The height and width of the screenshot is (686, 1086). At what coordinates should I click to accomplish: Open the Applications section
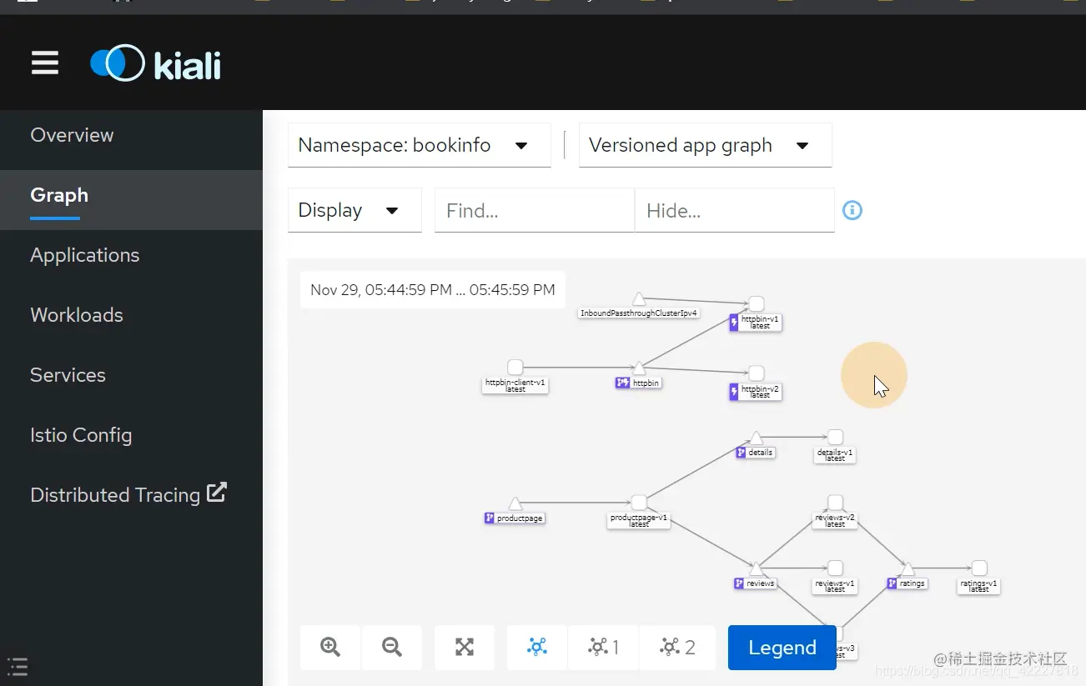pyautogui.click(x=85, y=255)
